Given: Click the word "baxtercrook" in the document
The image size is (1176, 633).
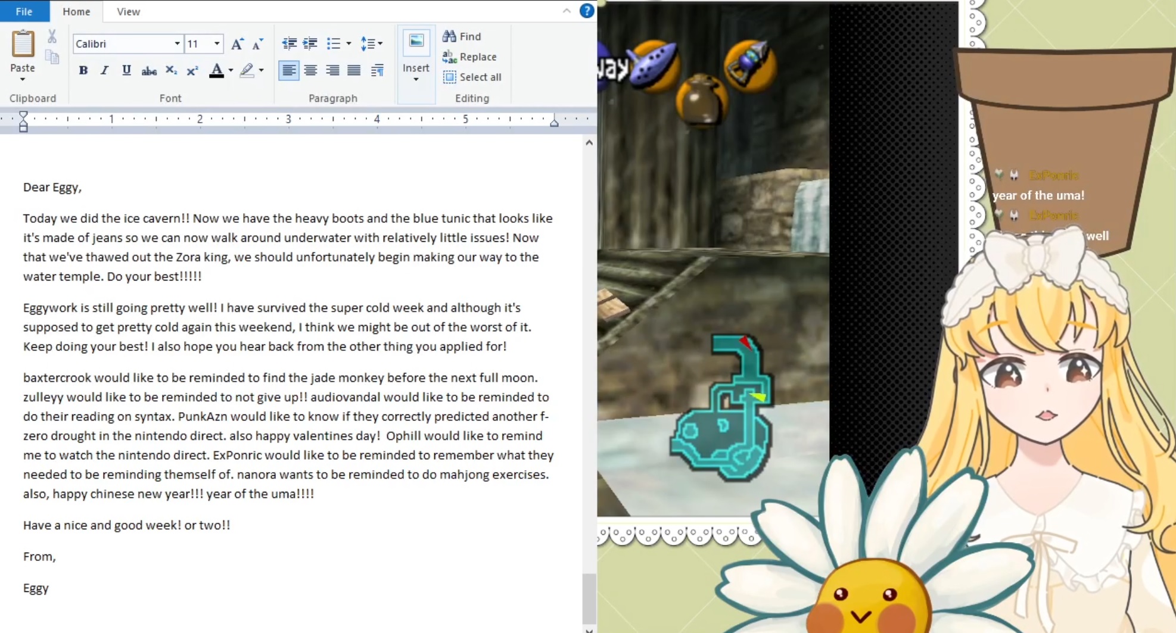Looking at the screenshot, I should tap(57, 378).
